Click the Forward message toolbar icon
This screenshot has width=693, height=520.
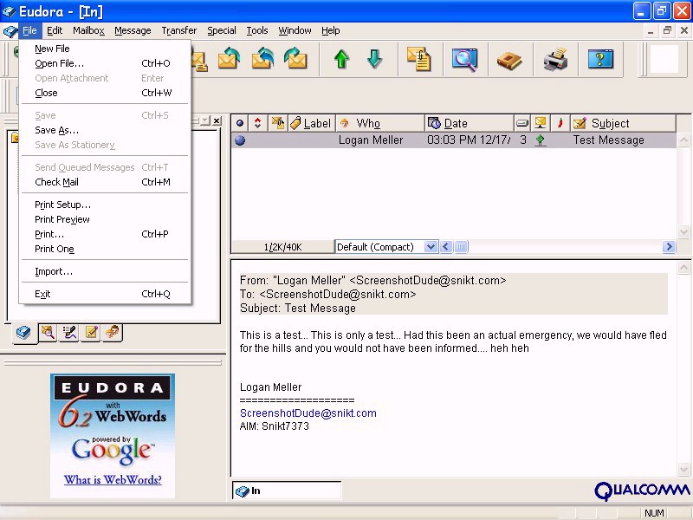295,59
